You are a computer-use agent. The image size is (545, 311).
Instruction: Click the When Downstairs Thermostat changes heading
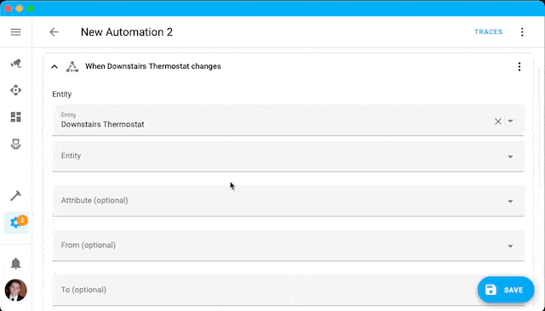pyautogui.click(x=153, y=66)
